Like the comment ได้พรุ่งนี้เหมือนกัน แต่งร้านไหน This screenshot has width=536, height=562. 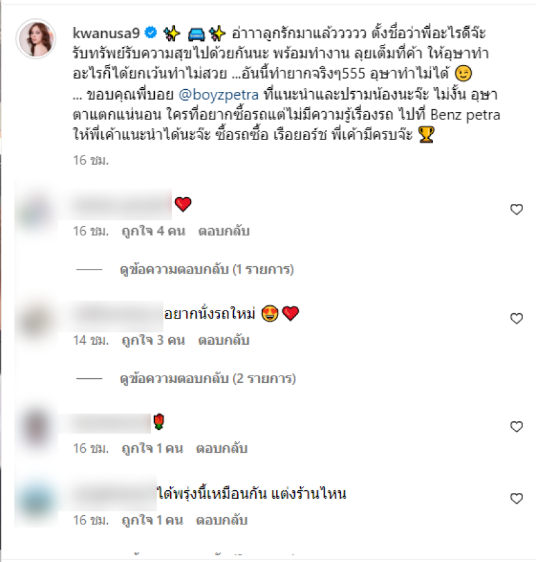point(517,498)
